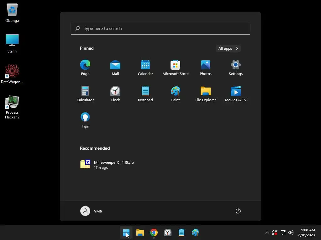The width and height of the screenshot is (321, 240).
Task: Click the sync status tray icon
Action: pyautogui.click(x=275, y=232)
